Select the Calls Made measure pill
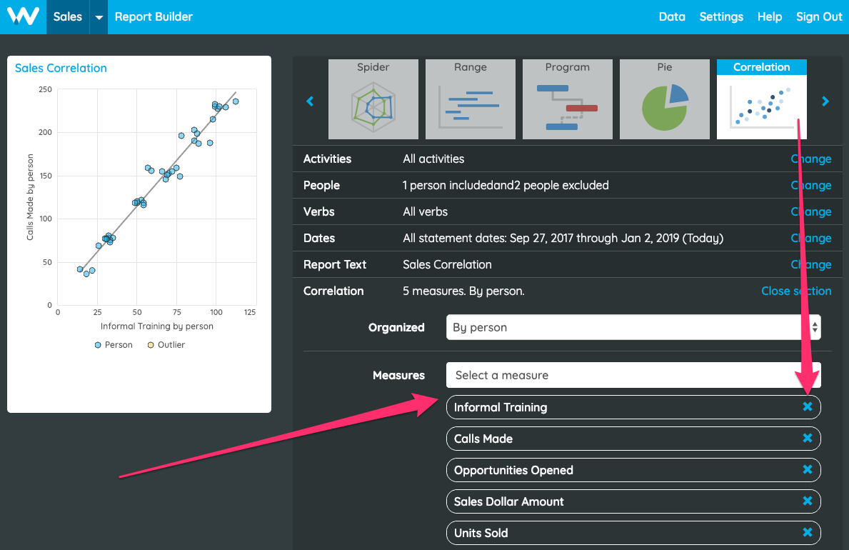 pos(633,439)
